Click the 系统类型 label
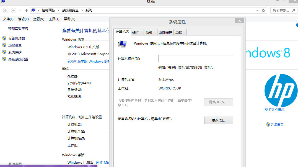 point(74,89)
